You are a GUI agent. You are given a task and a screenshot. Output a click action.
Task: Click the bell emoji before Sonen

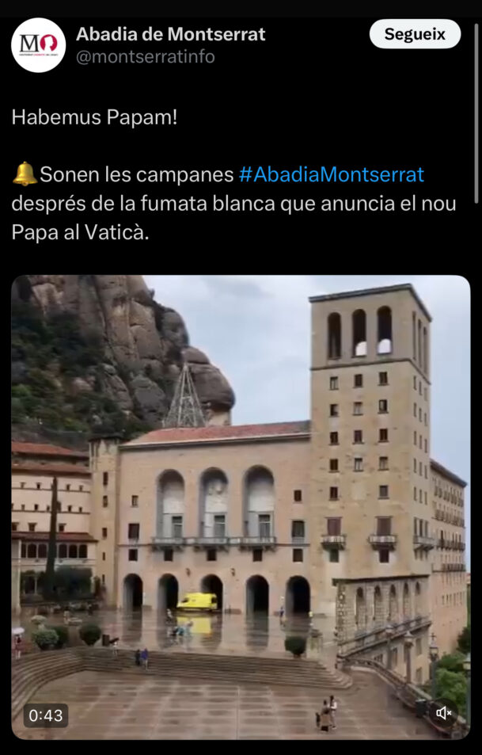(x=25, y=174)
